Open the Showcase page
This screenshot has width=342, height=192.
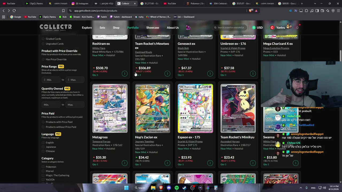[x=153, y=27]
